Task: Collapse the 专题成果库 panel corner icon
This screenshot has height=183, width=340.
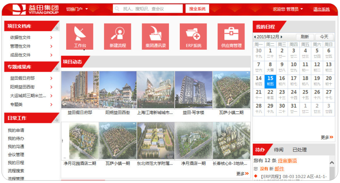Action: (x=56, y=68)
